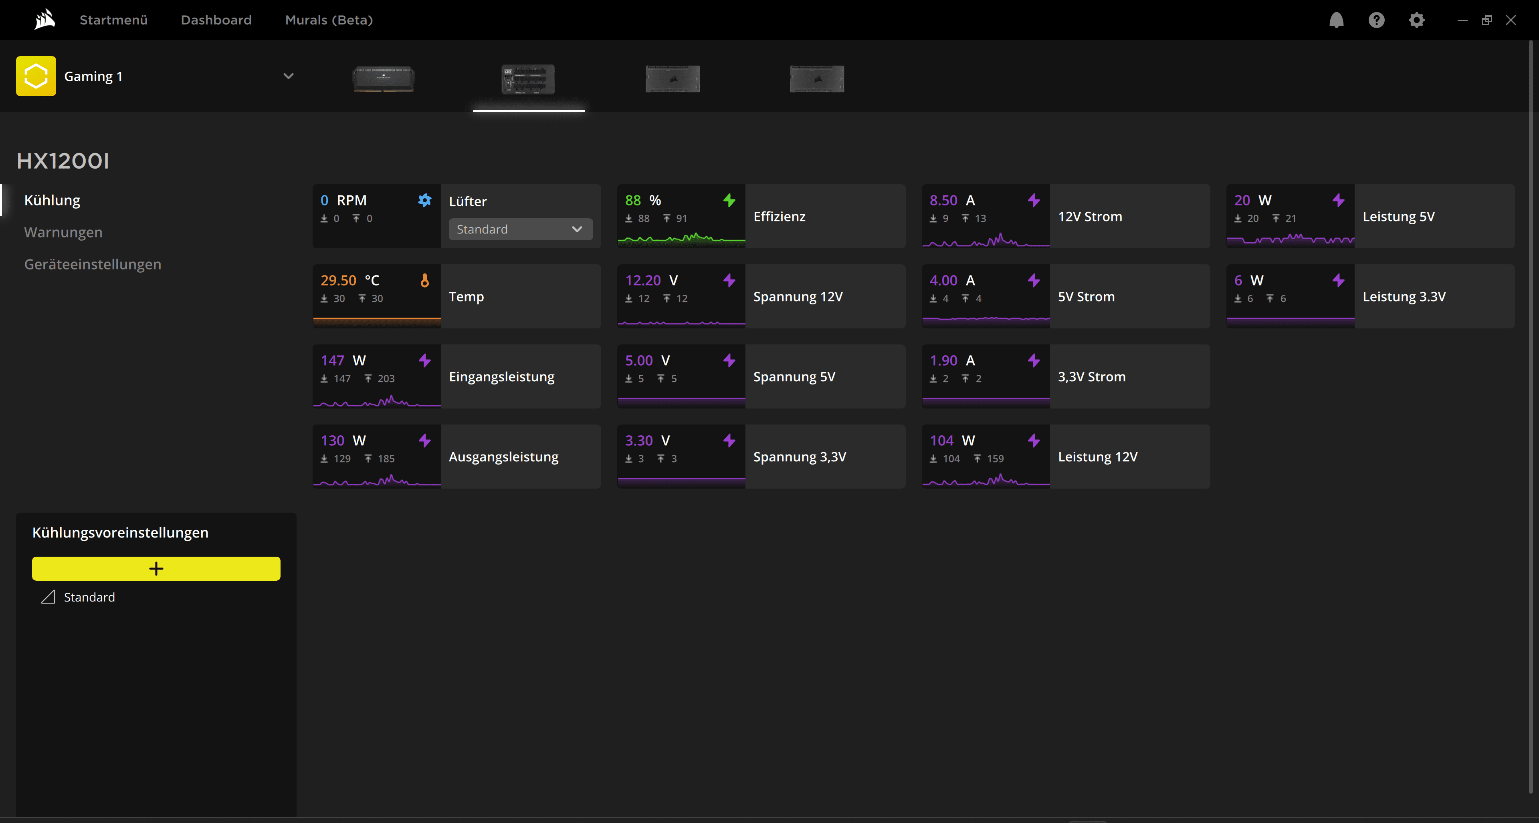Select the third device thumbnail
The image size is (1539, 823).
pos(673,79)
